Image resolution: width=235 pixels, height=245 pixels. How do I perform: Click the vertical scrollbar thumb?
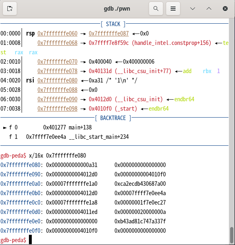tap(232, 234)
